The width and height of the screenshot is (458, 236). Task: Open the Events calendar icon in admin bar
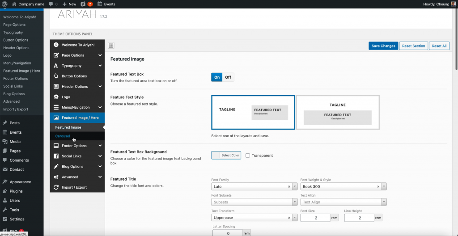tap(100, 4)
